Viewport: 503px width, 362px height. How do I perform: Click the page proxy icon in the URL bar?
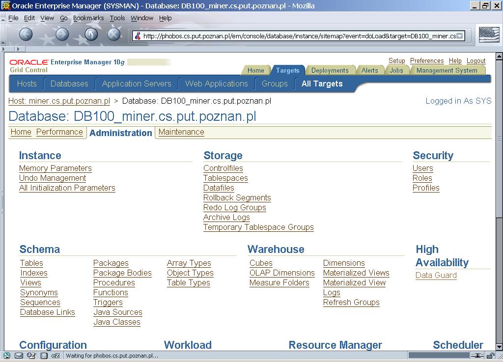138,36
